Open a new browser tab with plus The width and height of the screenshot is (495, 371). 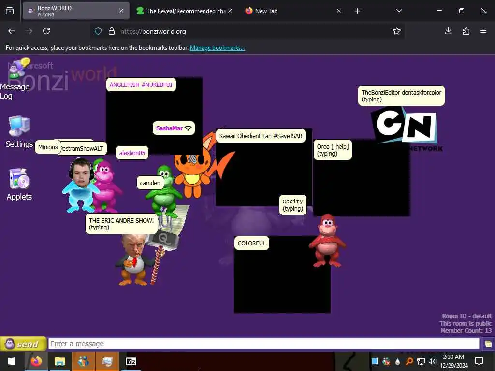[x=357, y=11]
